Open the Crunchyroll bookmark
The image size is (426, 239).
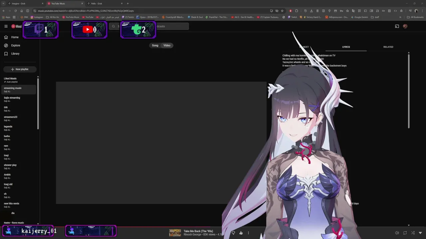(174, 17)
